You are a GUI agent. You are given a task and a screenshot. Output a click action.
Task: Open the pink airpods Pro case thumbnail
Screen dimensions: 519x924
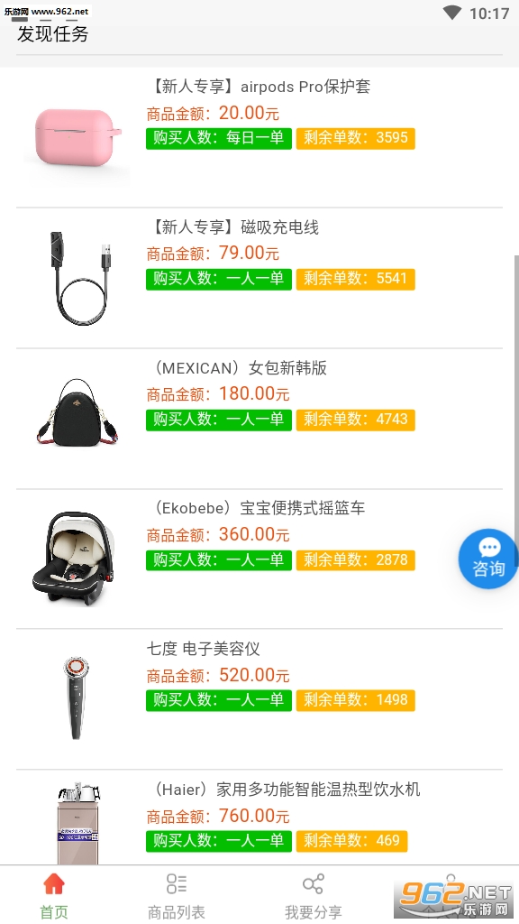coord(78,137)
